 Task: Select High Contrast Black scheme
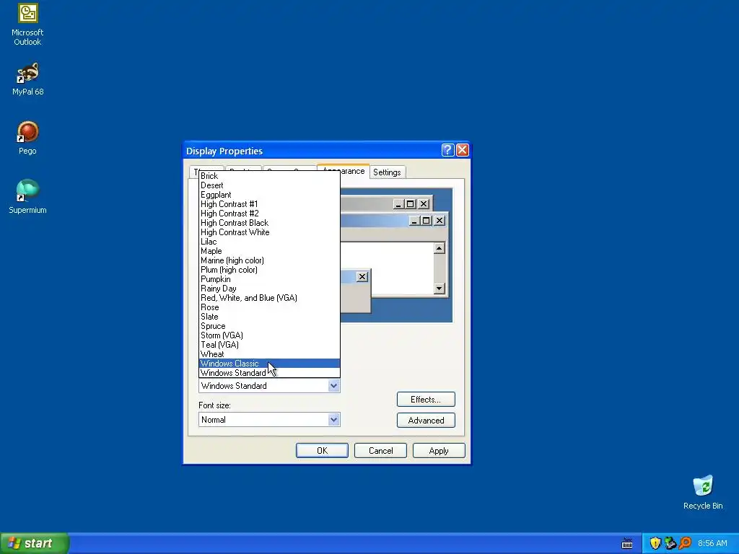pos(269,223)
